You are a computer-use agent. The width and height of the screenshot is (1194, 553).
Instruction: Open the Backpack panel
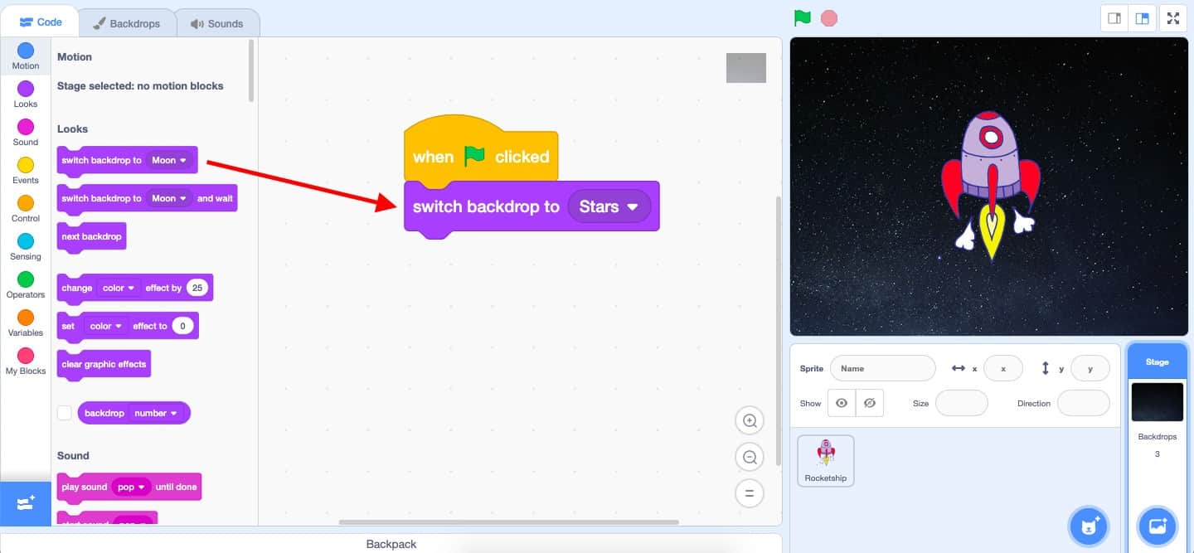coord(391,544)
